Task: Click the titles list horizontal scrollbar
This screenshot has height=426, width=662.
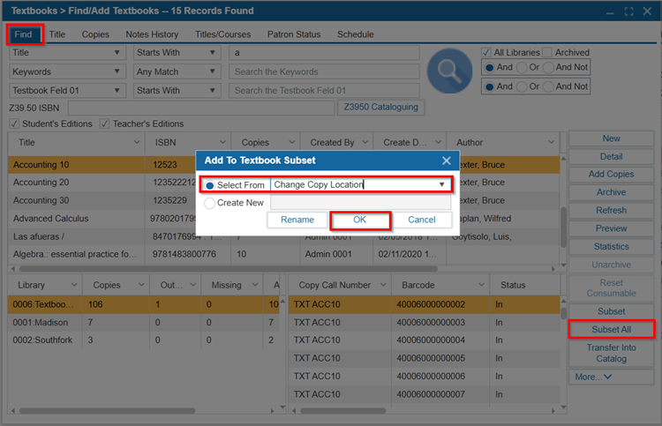Action: tap(228, 269)
